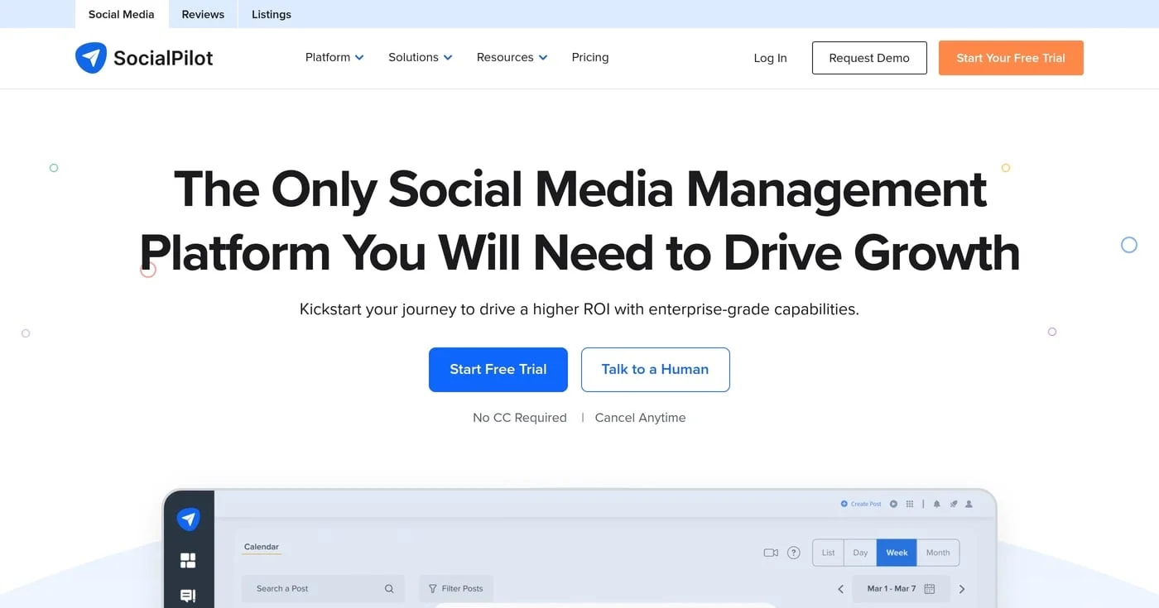Click the magnifier icon in Search a Post
The height and width of the screenshot is (608, 1159).
tap(389, 589)
